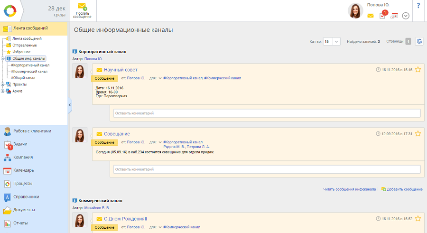Viewport: 427px width, 233px height.
Task: Collapse the left sidebar with the splitter handle
Action: coord(70,104)
